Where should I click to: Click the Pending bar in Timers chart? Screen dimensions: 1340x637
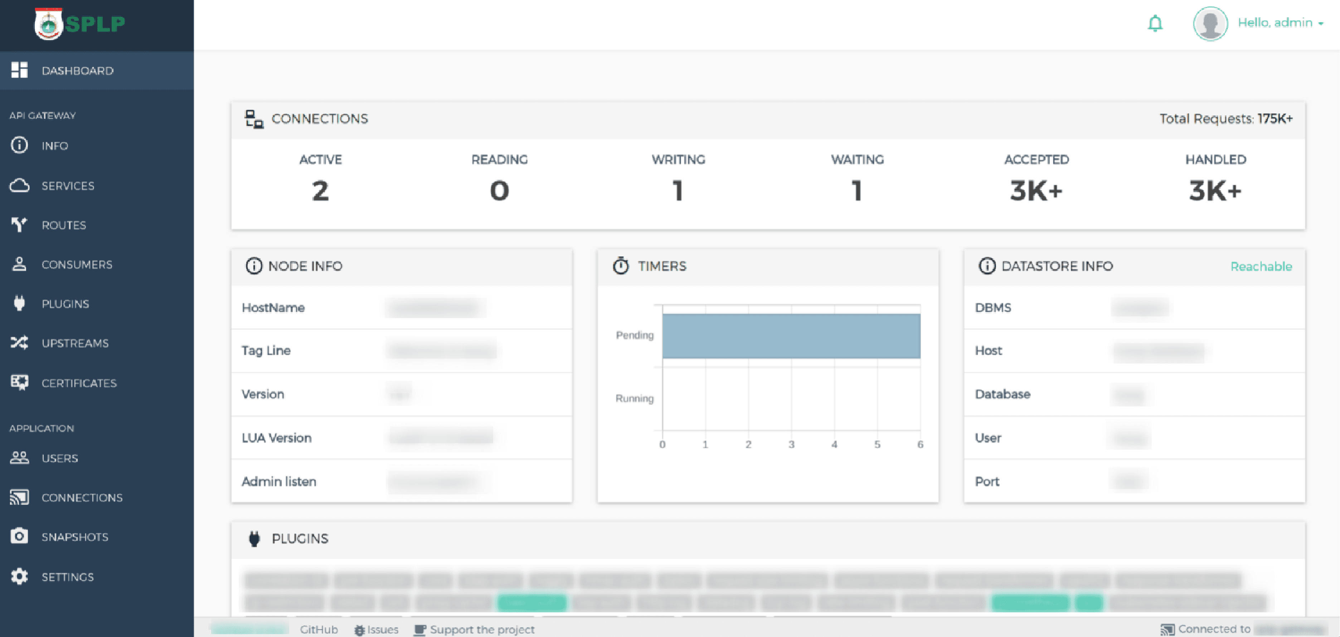click(791, 336)
